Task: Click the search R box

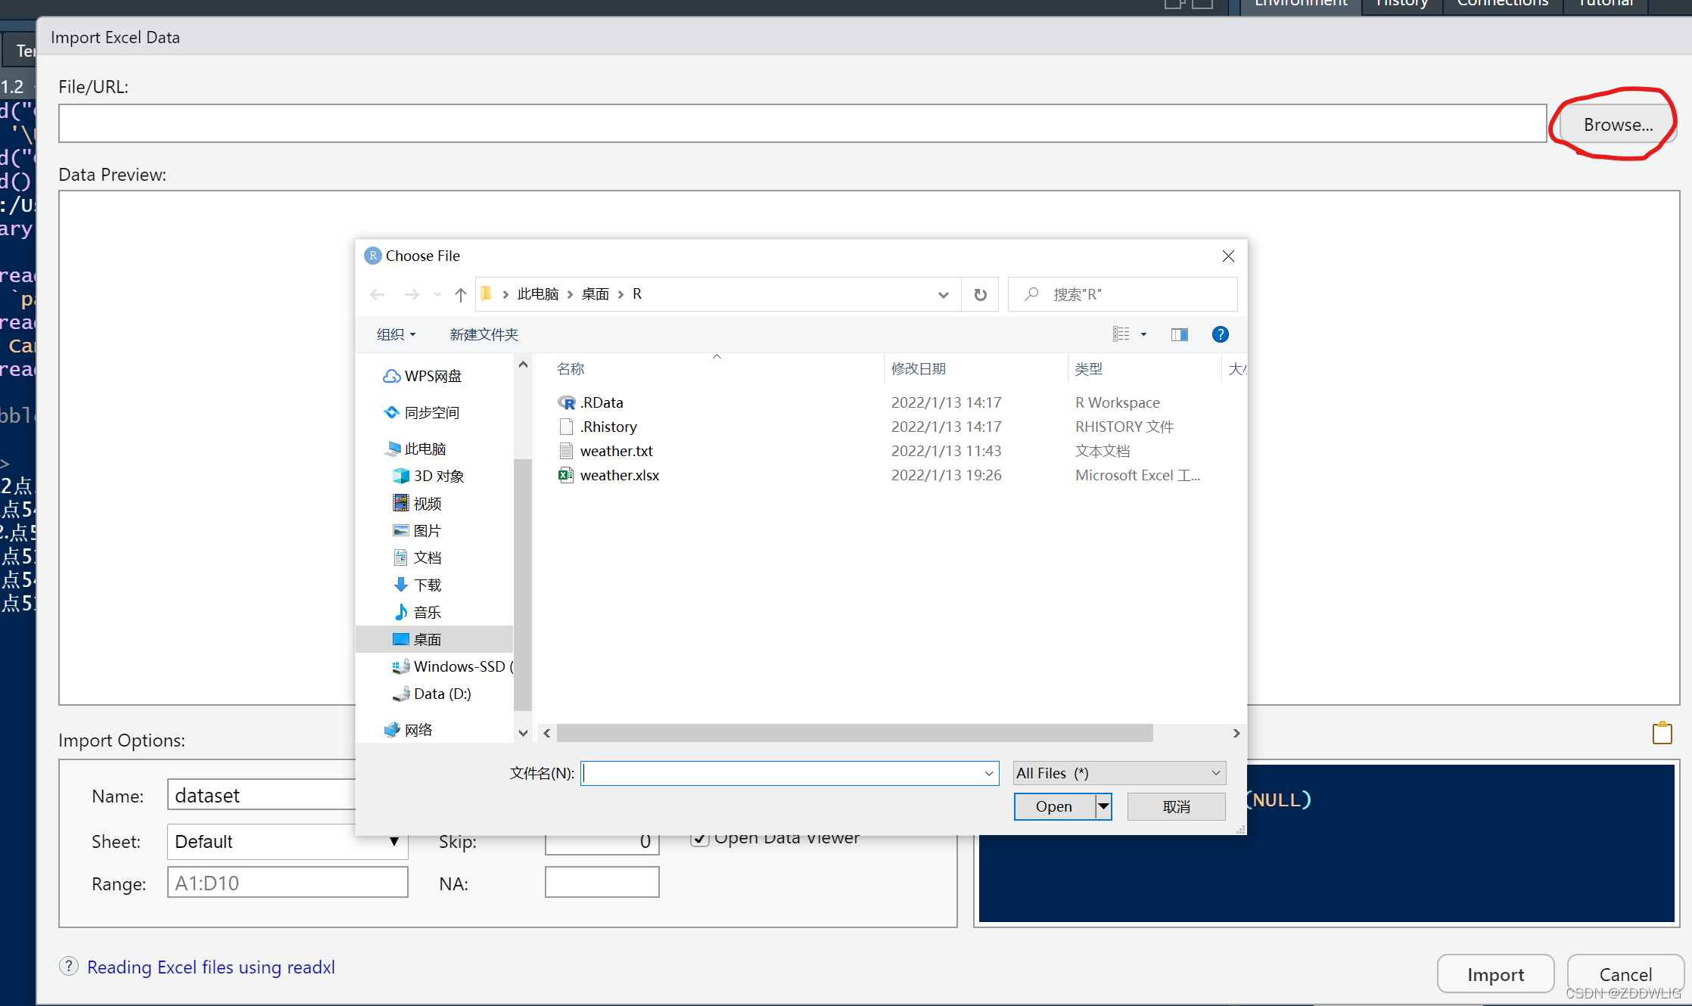Action: 1123,294
